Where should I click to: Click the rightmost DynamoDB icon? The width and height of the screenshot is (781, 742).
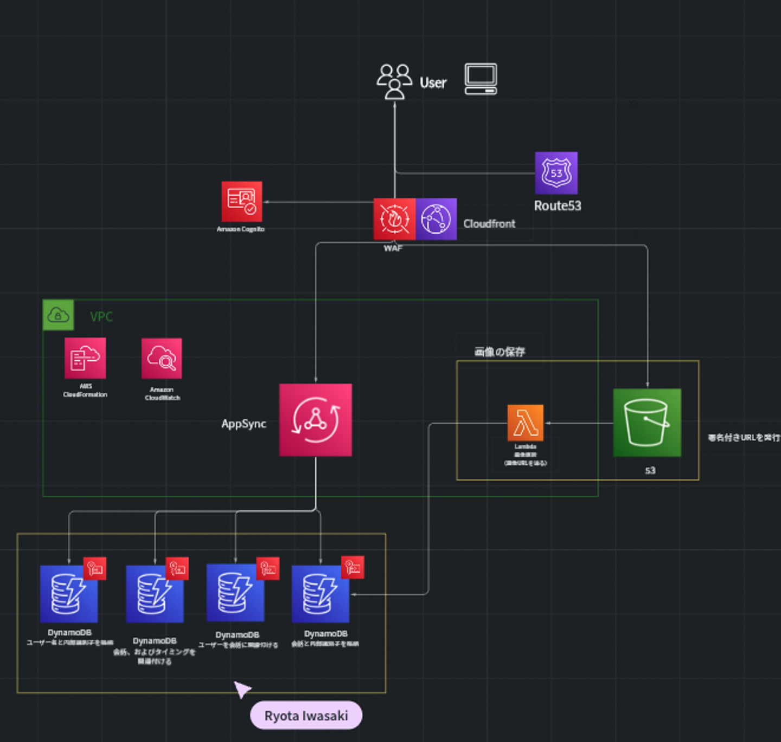(320, 594)
